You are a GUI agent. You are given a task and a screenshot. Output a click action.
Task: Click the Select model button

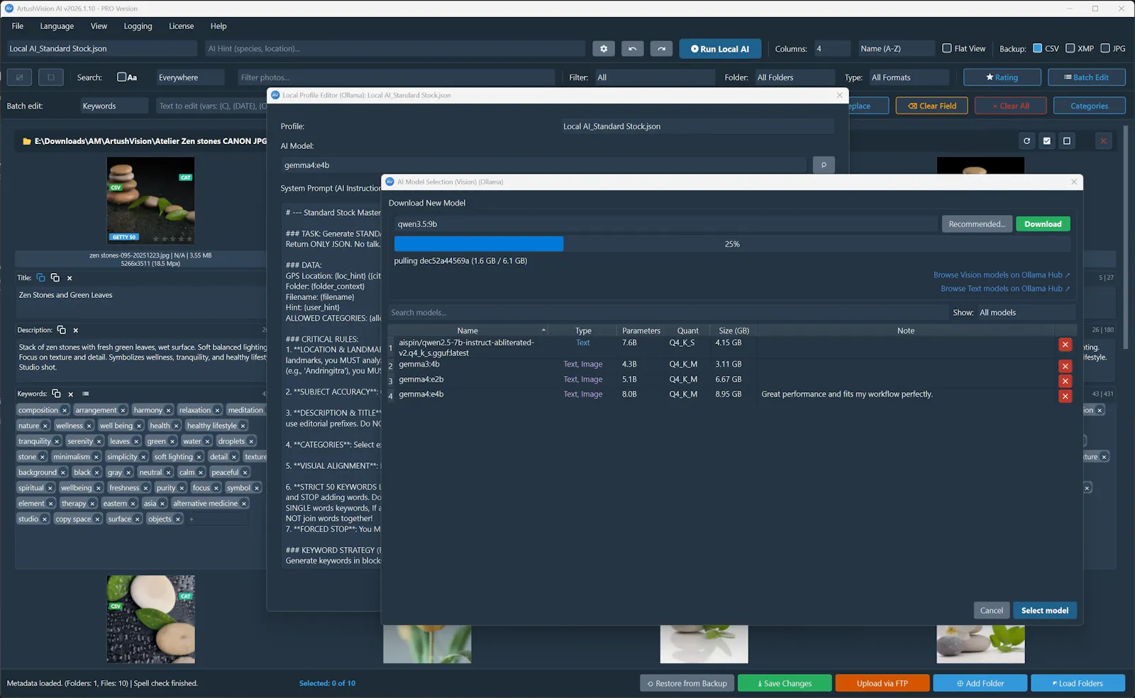[1044, 611]
